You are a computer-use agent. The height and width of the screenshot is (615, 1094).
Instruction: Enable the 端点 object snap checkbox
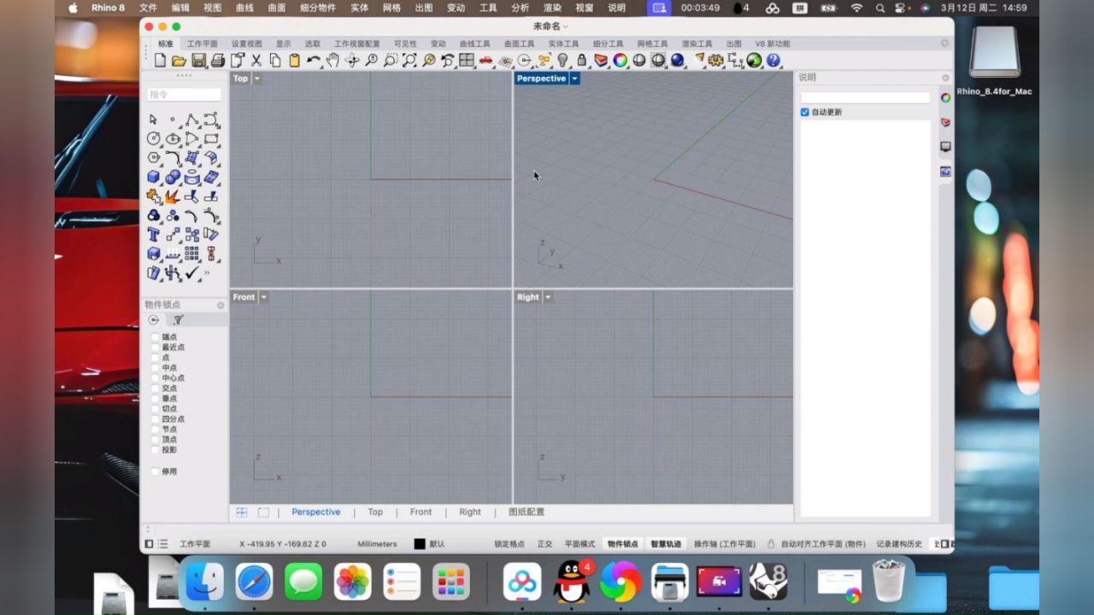point(156,337)
